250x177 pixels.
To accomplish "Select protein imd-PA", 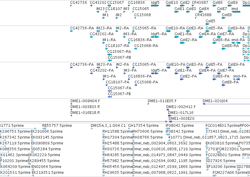I will point(240,76).
